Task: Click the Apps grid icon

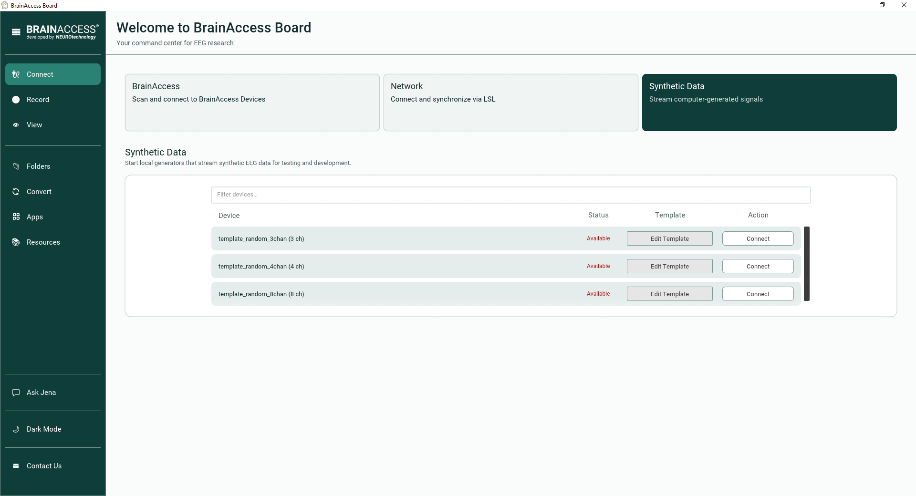Action: pyautogui.click(x=16, y=217)
